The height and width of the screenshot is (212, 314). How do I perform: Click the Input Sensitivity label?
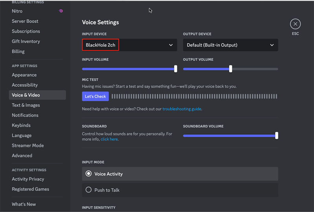pos(99,208)
